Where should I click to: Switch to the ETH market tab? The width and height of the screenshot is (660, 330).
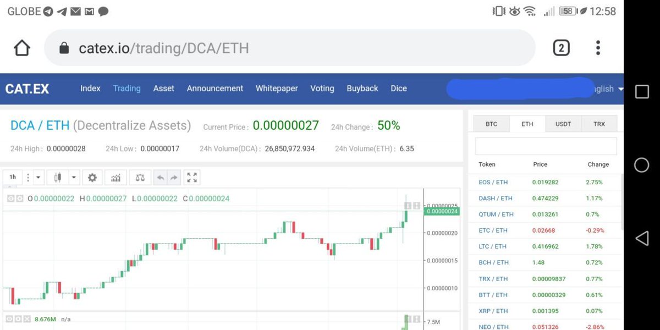pyautogui.click(x=527, y=124)
